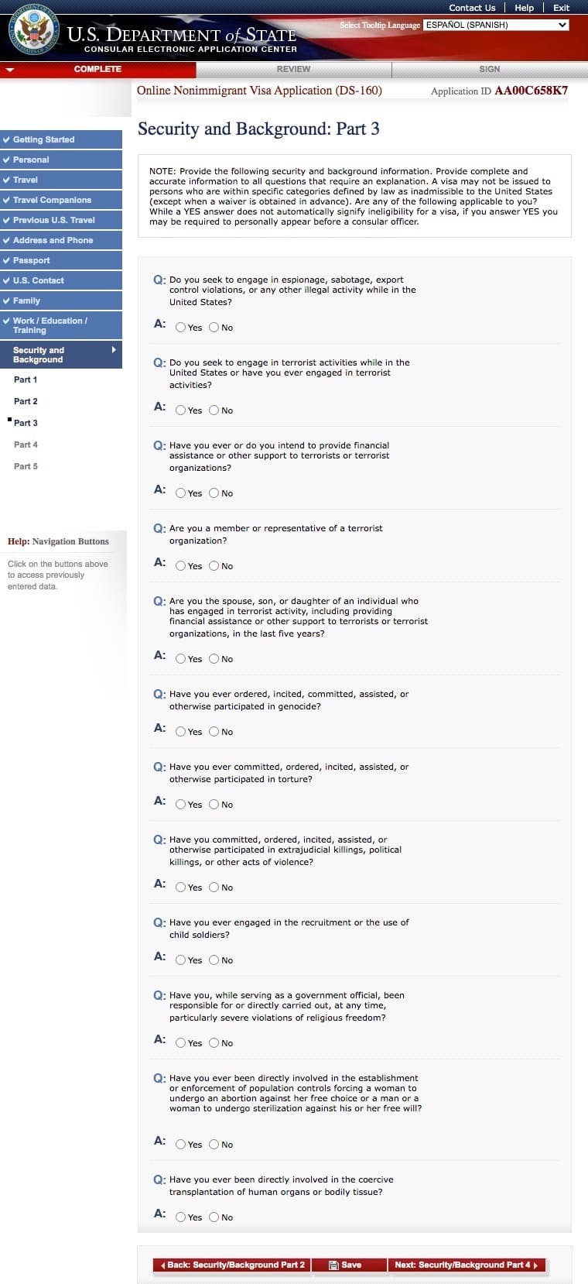Image resolution: width=588 pixels, height=1284 pixels.
Task: Click the checkmark icon beside Getting Started
Action: coord(6,140)
